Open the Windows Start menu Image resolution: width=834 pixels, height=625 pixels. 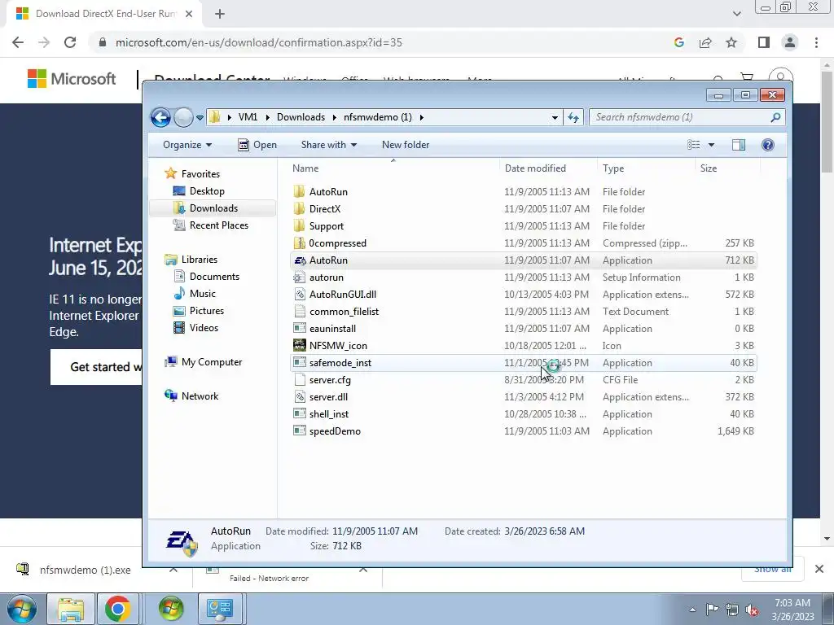click(22, 609)
